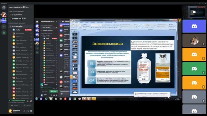
Task: Open the Explore public servers compass icon
Action: point(4,33)
